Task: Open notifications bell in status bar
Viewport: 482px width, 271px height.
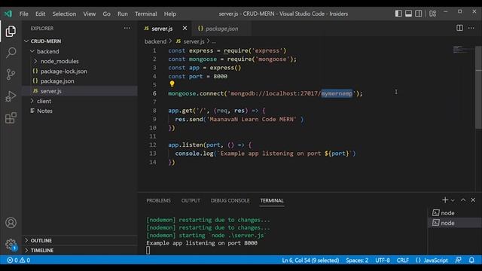Action: [x=471, y=260]
